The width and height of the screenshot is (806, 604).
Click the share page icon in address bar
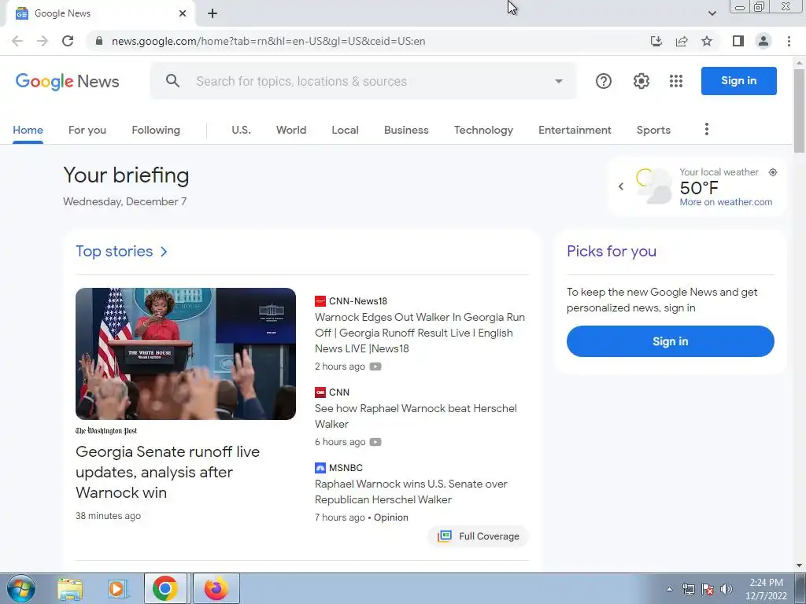[682, 41]
